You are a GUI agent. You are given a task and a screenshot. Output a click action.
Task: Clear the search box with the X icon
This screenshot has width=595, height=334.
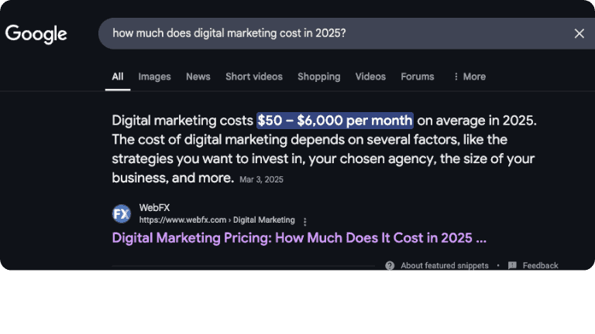[x=579, y=33]
